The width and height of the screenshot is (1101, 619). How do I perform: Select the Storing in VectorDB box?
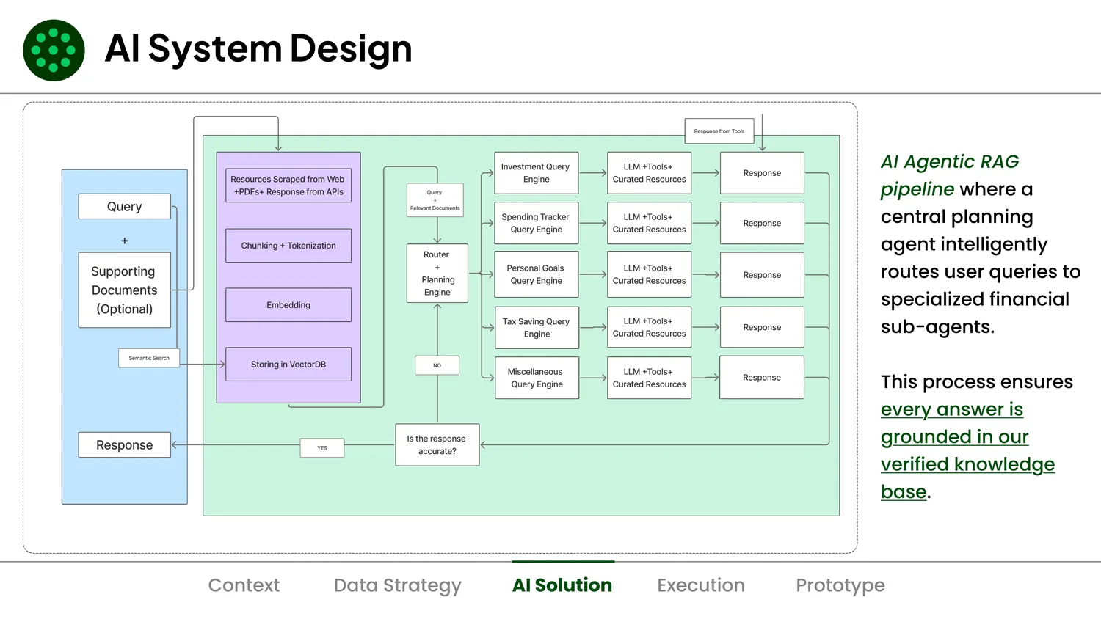point(288,365)
